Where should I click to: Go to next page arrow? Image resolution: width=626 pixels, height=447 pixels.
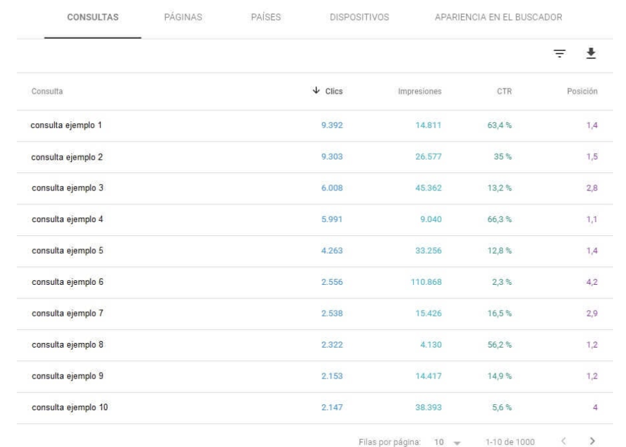591,441
